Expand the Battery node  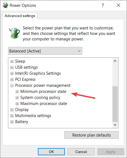click(x=12, y=122)
